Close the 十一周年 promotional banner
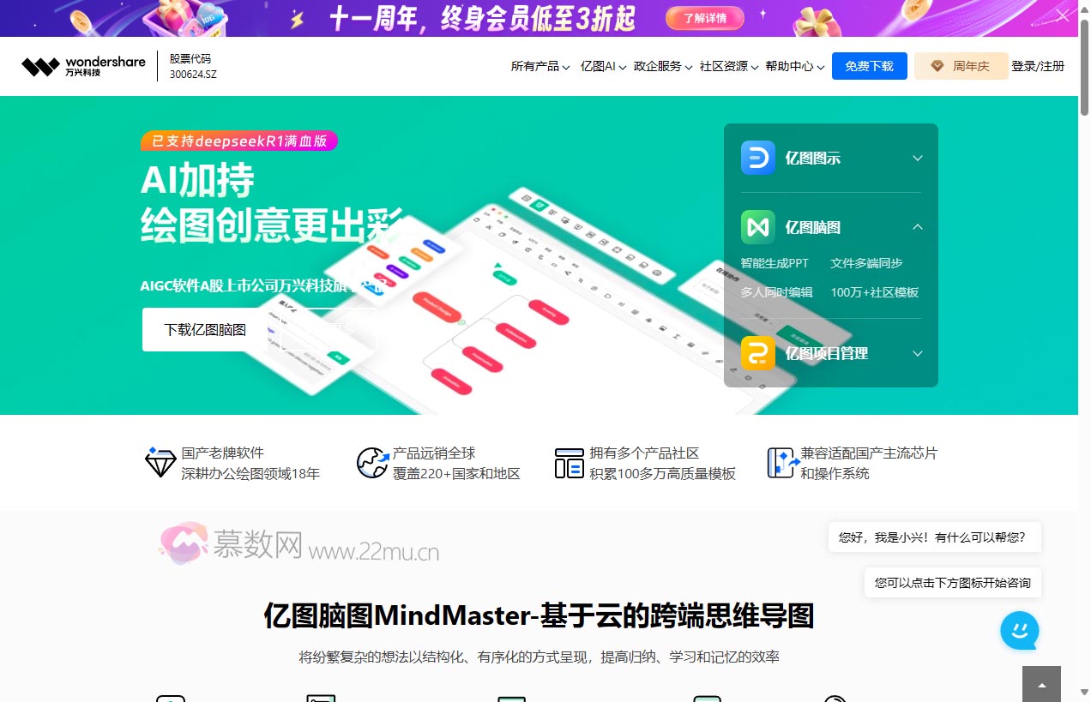The image size is (1091, 702). coord(1062,15)
